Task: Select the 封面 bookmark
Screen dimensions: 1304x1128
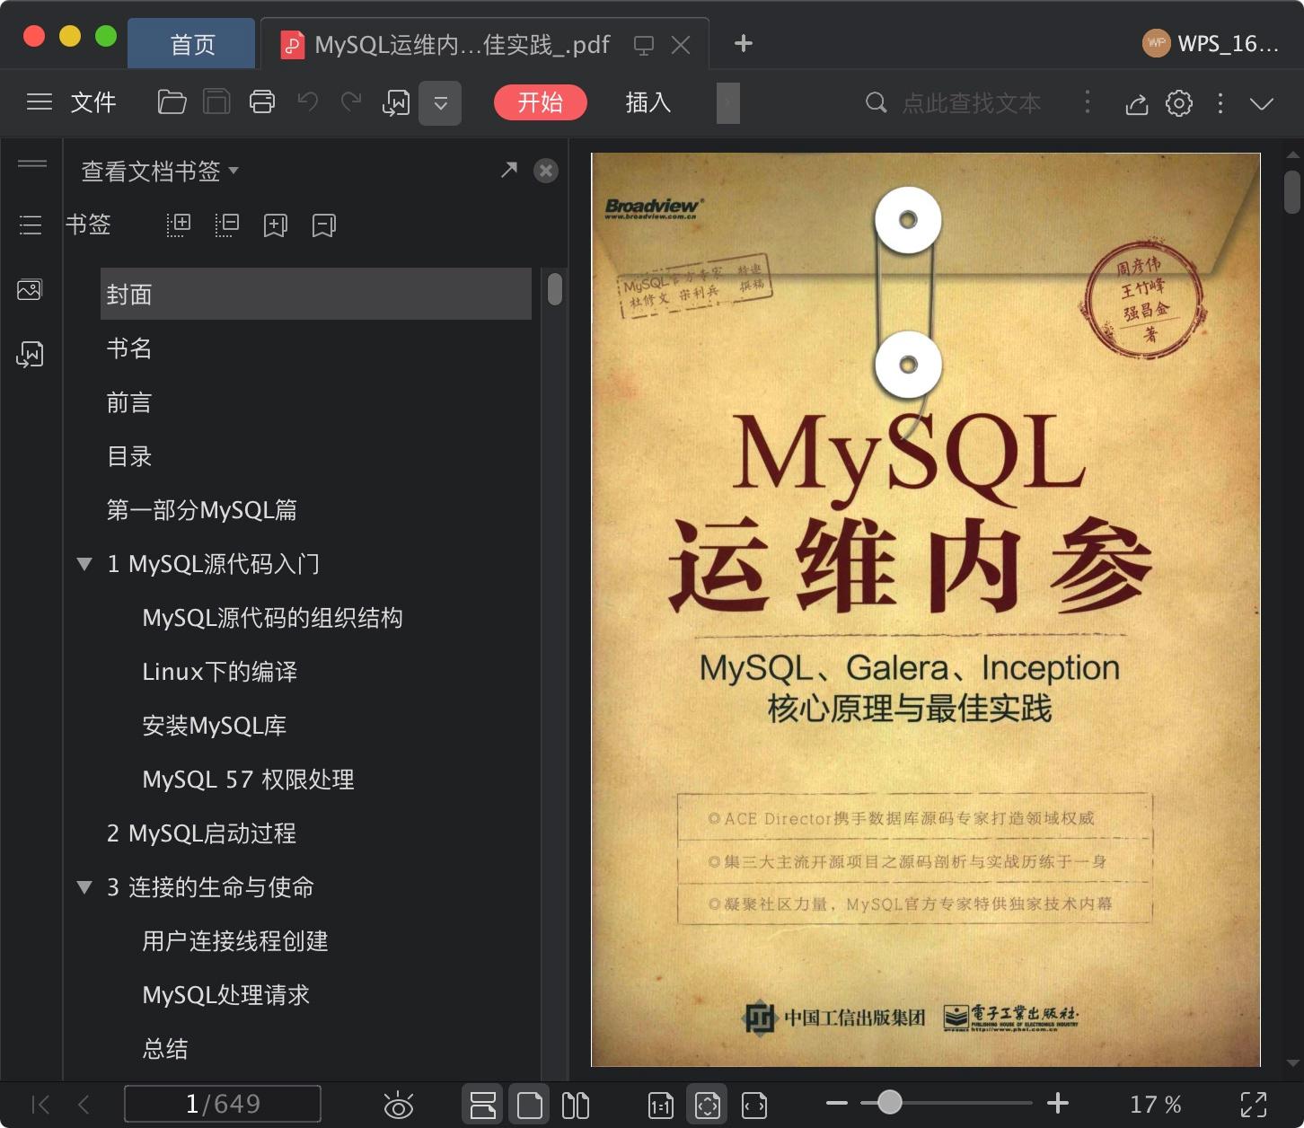Action: pos(316,294)
